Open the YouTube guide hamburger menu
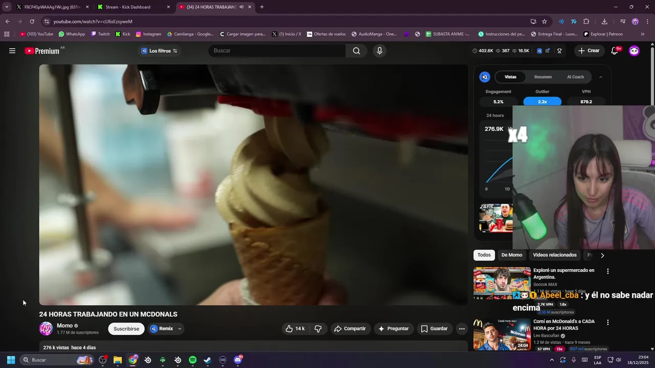 (x=12, y=51)
